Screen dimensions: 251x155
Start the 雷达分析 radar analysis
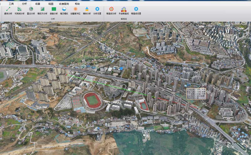pos(31,10)
